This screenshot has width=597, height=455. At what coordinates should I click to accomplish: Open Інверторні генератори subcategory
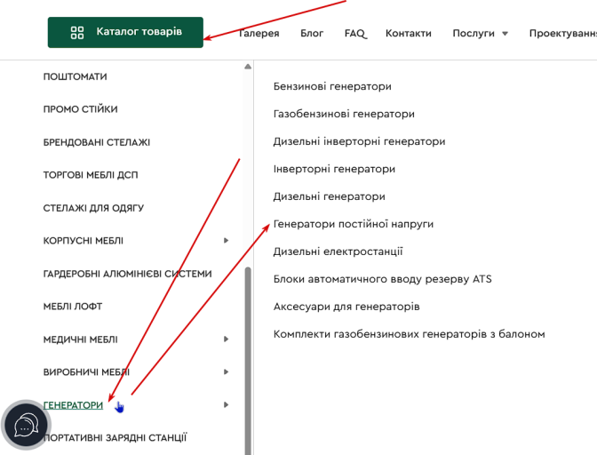pyautogui.click(x=334, y=169)
